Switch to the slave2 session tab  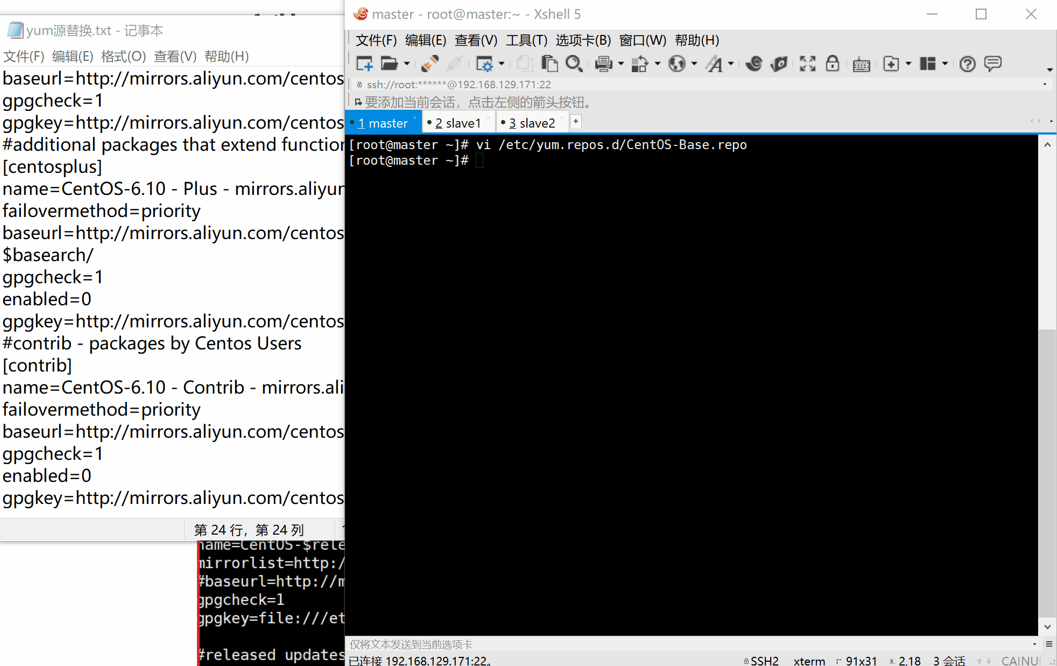point(532,123)
